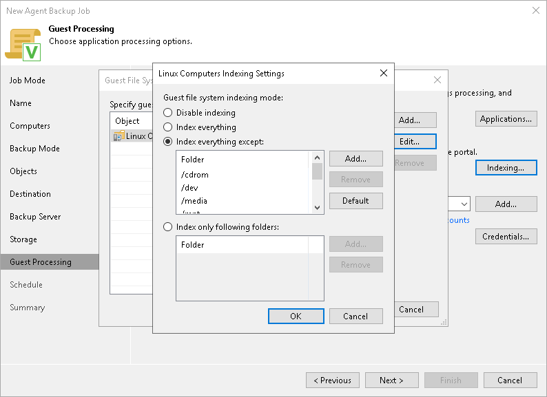Select the Disable indexing radio button
The width and height of the screenshot is (547, 397).
[168, 113]
